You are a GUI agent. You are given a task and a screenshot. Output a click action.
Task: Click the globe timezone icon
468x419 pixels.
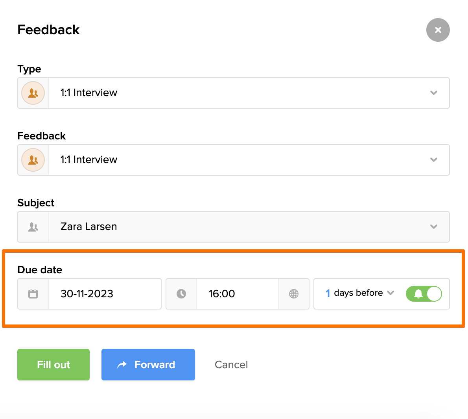coord(294,294)
